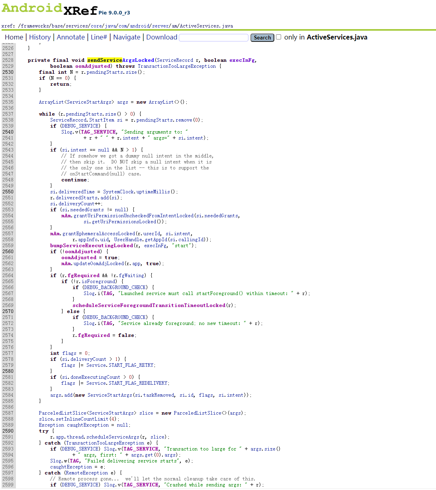Jump to line number 2570
The height and width of the screenshot is (490, 436).
coord(8,311)
